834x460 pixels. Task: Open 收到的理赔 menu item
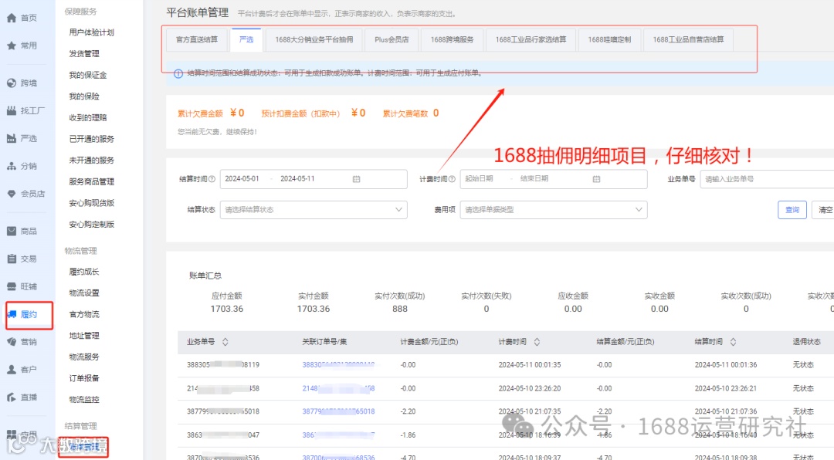[88, 117]
